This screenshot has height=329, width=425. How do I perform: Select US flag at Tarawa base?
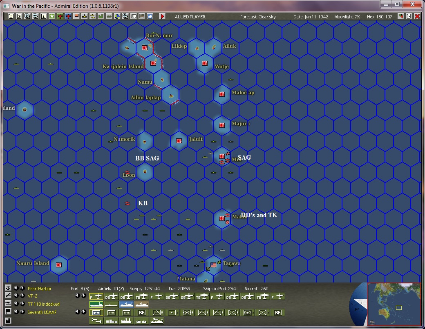coord(213,265)
